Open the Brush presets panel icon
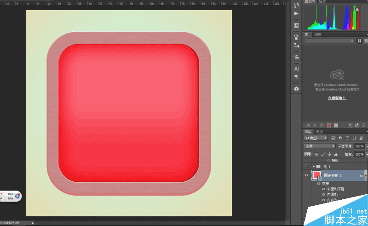 tap(296, 37)
